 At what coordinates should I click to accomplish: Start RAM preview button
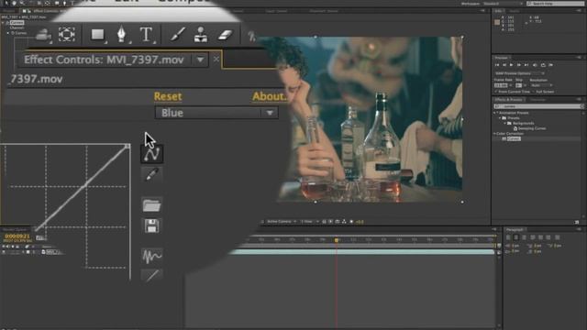(x=551, y=65)
